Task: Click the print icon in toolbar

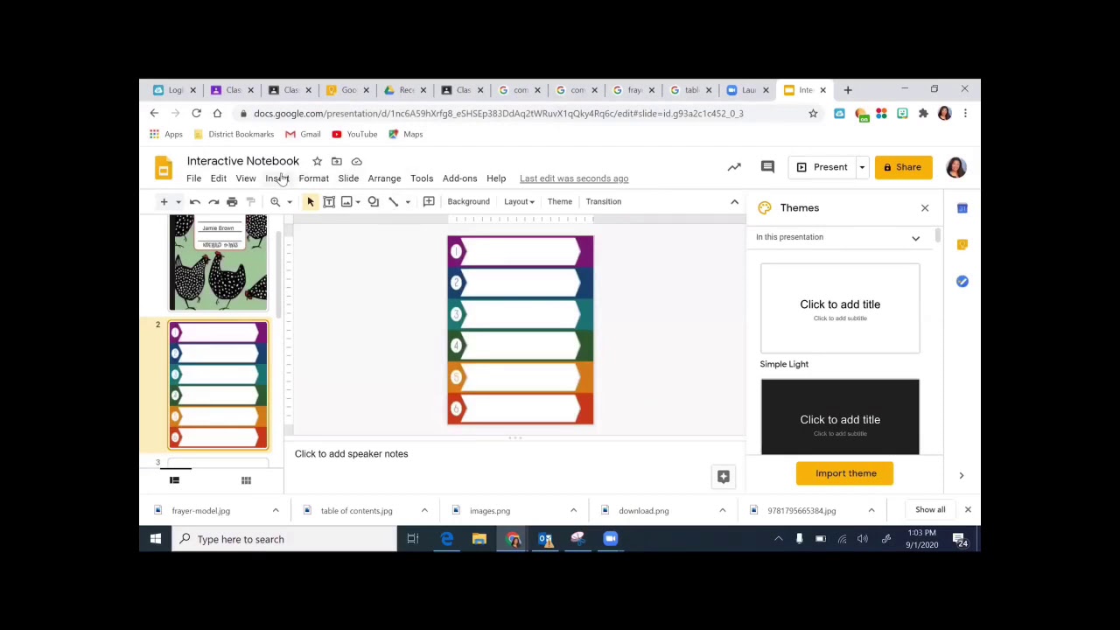Action: coord(232,201)
